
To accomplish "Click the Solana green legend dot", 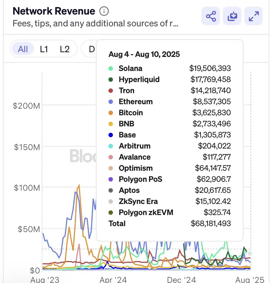I will pos(110,69).
